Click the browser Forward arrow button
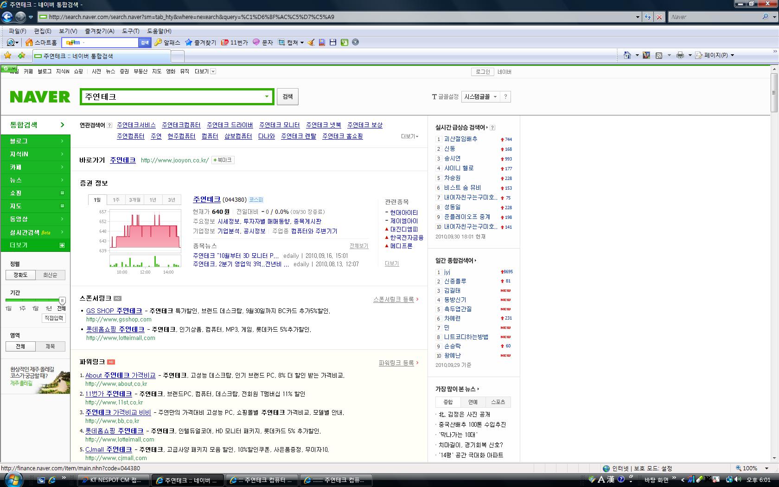The height and width of the screenshot is (487, 779). 20,17
